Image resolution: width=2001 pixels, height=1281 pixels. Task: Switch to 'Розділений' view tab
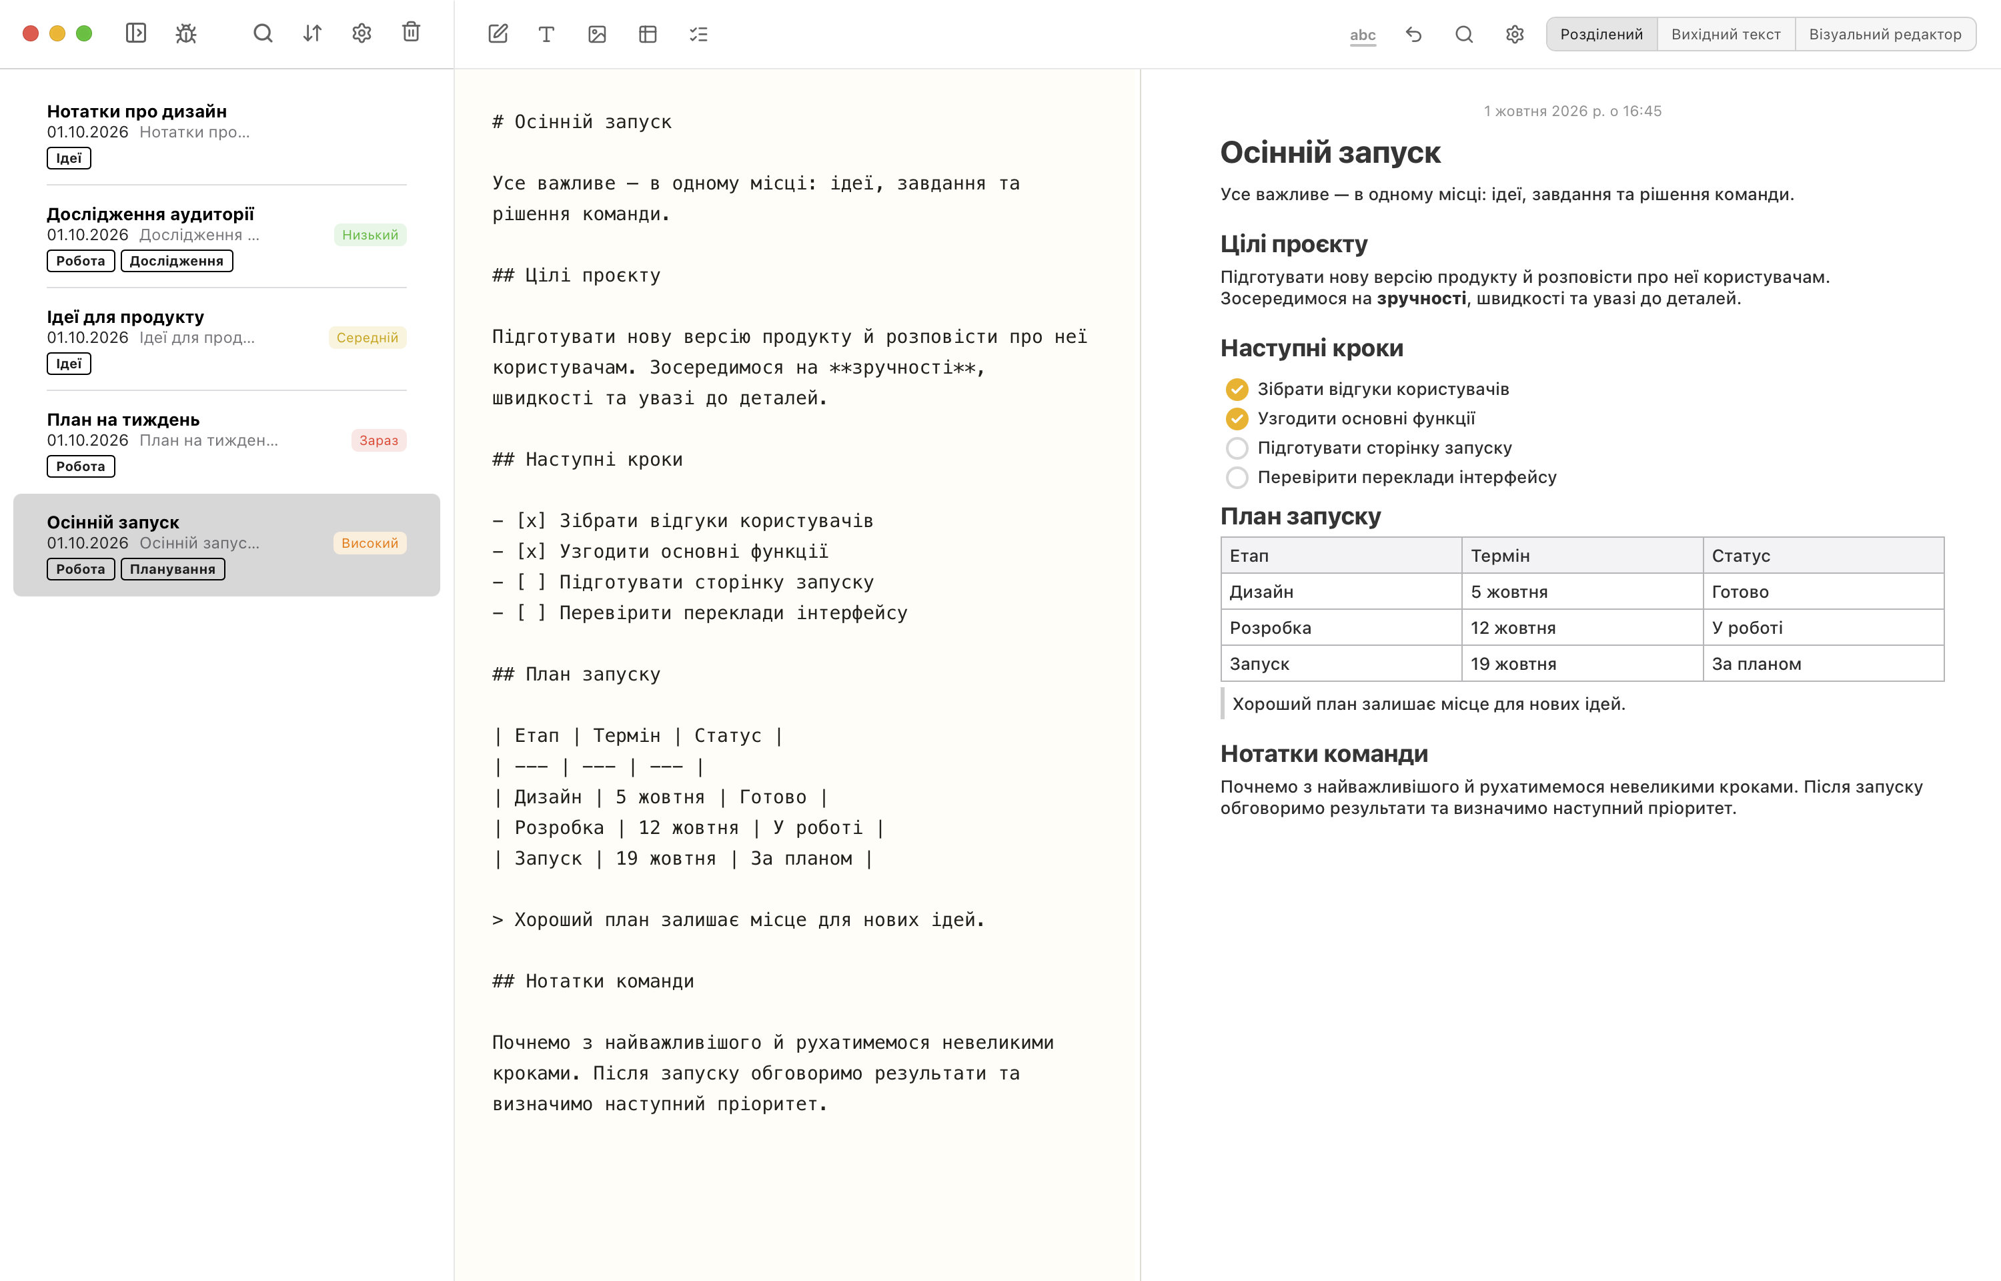tap(1601, 34)
